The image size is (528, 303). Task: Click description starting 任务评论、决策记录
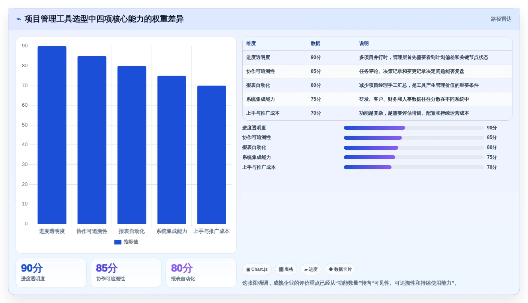pyautogui.click(x=412, y=72)
